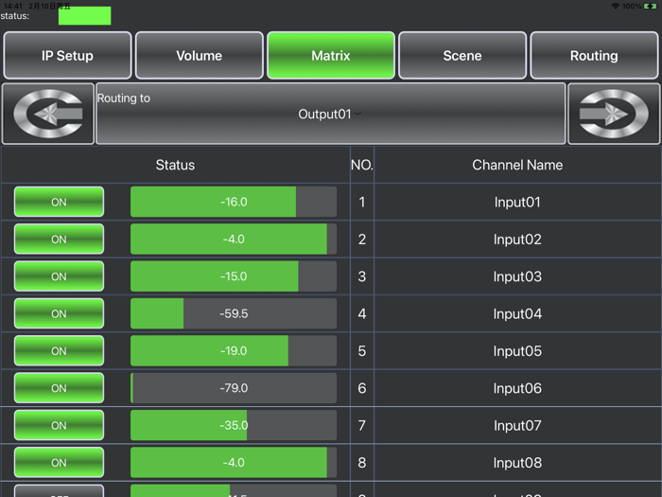Click row number 7 cell
The height and width of the screenshot is (497, 662).
362,425
